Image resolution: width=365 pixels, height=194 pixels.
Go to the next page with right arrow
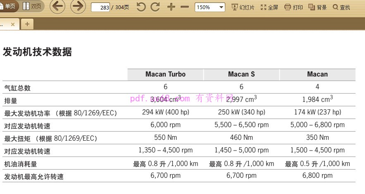pos(78,7)
